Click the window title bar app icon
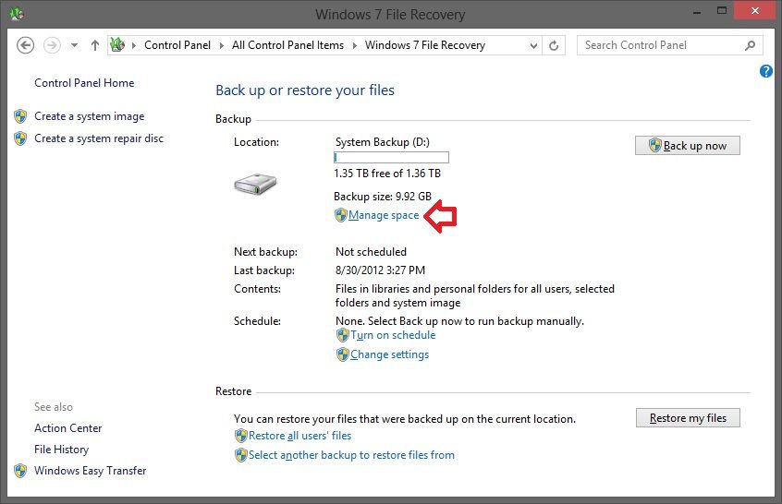Image resolution: width=782 pixels, height=504 pixels. [17, 14]
